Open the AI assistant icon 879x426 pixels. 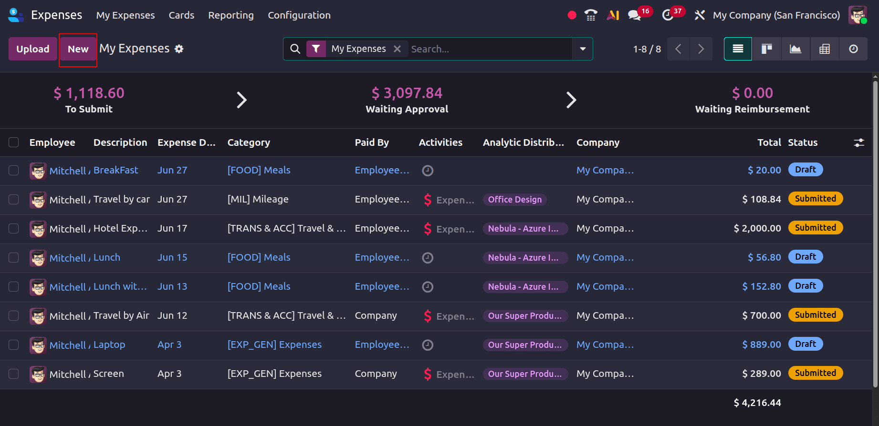[613, 15]
